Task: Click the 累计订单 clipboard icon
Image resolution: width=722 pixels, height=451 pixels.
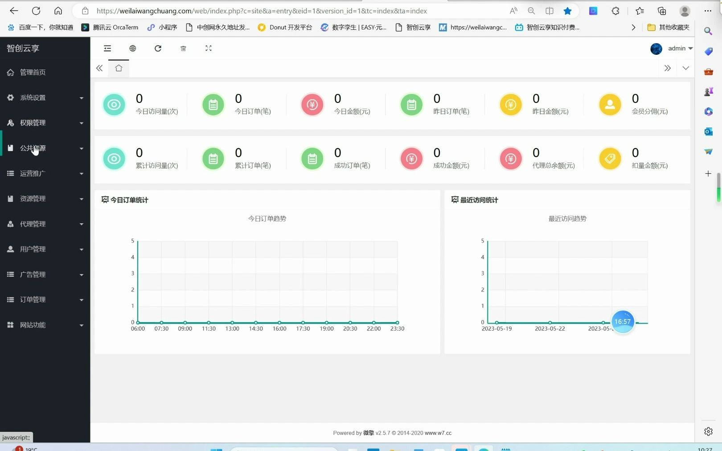Action: pyautogui.click(x=213, y=159)
